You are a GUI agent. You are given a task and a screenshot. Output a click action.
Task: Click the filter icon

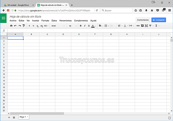tap(150, 26)
